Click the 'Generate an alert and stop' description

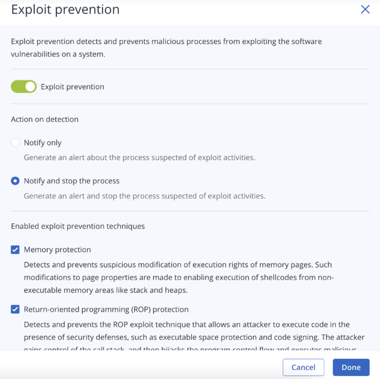click(x=145, y=196)
